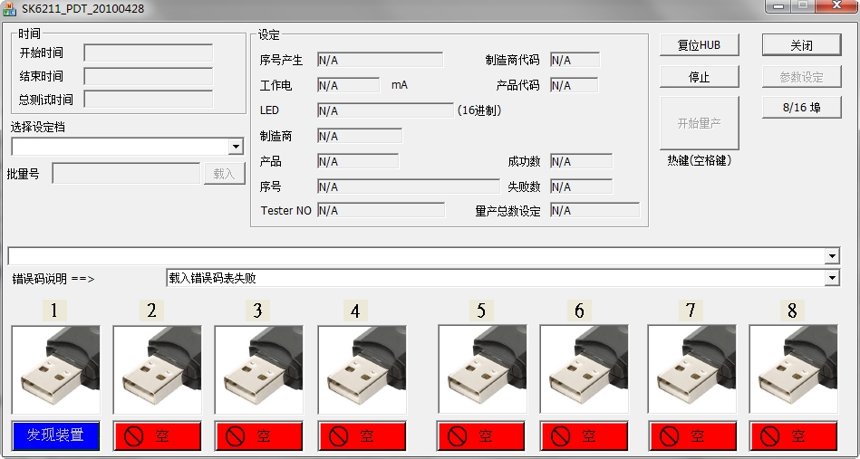Click the red 空 status under port 8
The height and width of the screenshot is (459, 860).
tap(793, 436)
